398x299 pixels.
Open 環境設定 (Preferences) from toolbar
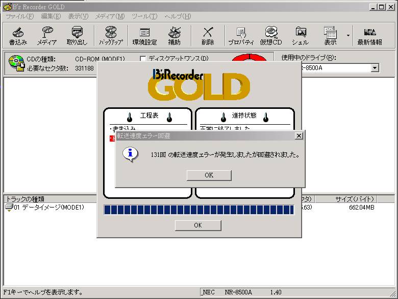(144, 36)
